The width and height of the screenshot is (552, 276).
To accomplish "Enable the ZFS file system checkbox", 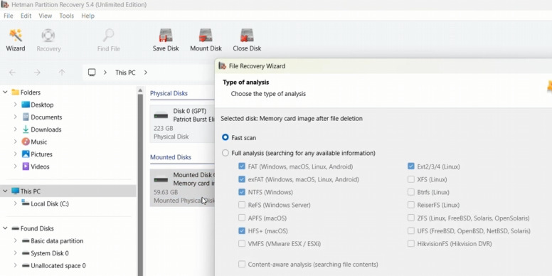I will click(x=411, y=218).
